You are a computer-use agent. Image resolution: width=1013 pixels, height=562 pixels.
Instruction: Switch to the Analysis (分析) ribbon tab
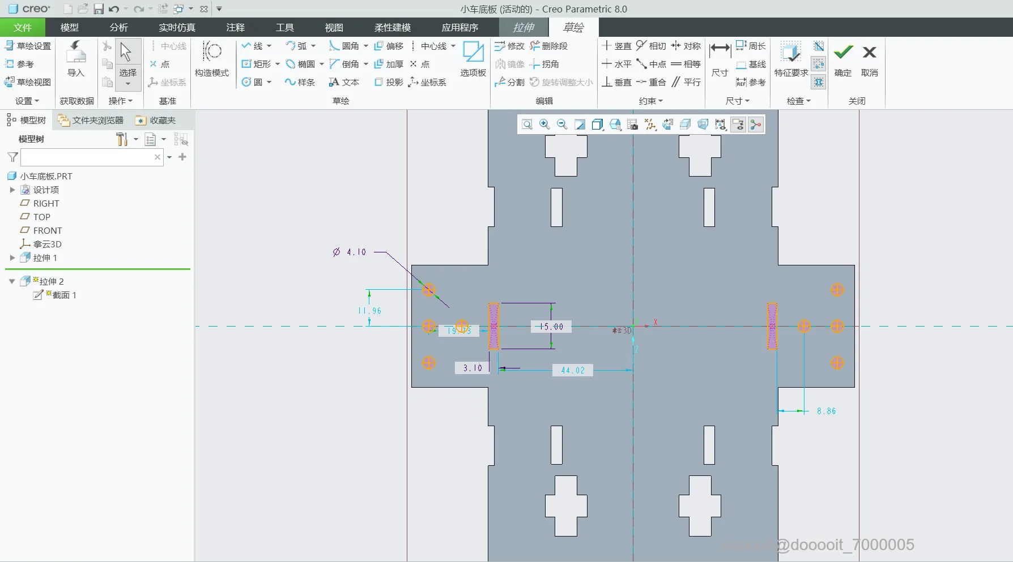(x=119, y=27)
